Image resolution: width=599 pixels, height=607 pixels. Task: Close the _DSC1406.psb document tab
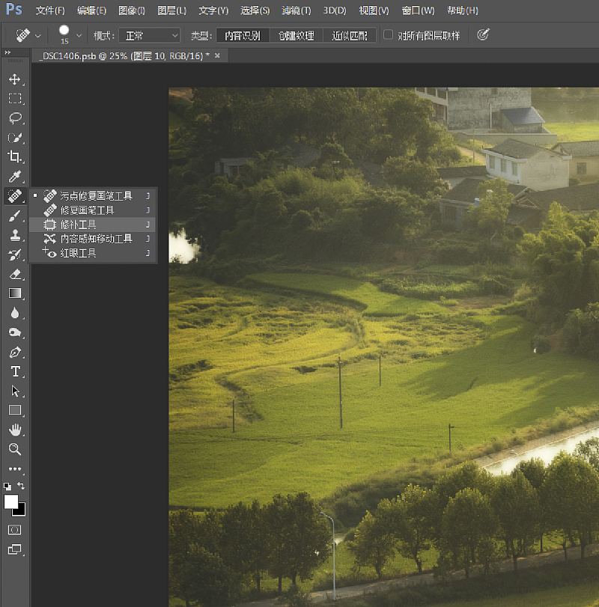(217, 55)
